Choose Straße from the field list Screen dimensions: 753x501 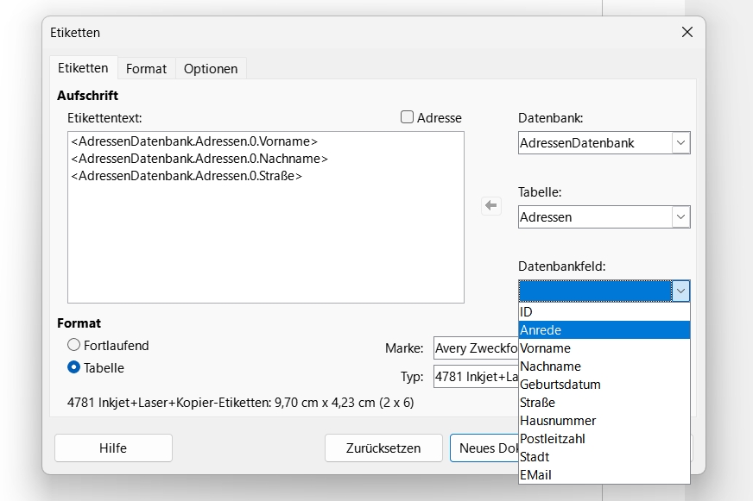pyautogui.click(x=604, y=403)
